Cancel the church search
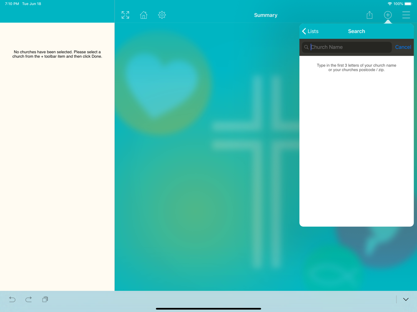This screenshot has height=312, width=417. [403, 47]
